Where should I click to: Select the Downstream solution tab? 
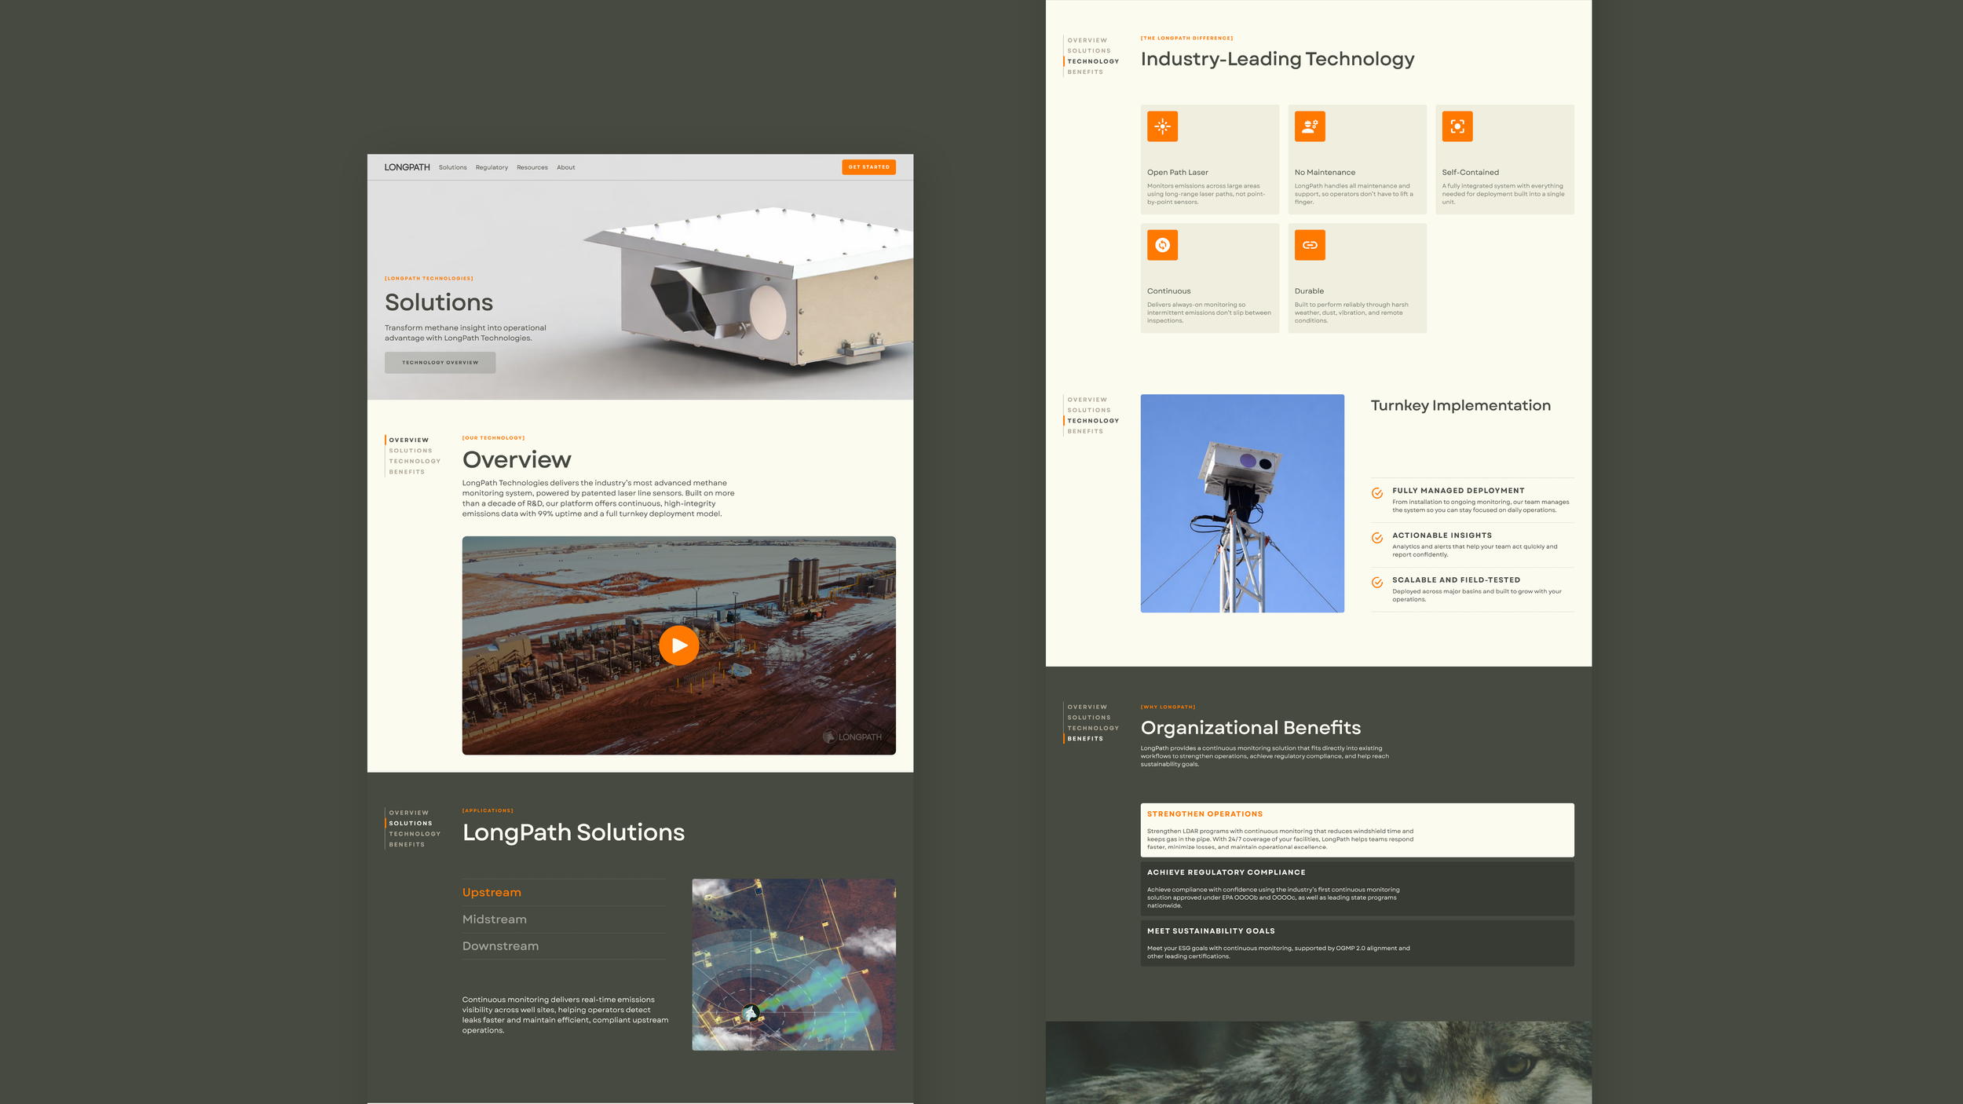click(500, 946)
